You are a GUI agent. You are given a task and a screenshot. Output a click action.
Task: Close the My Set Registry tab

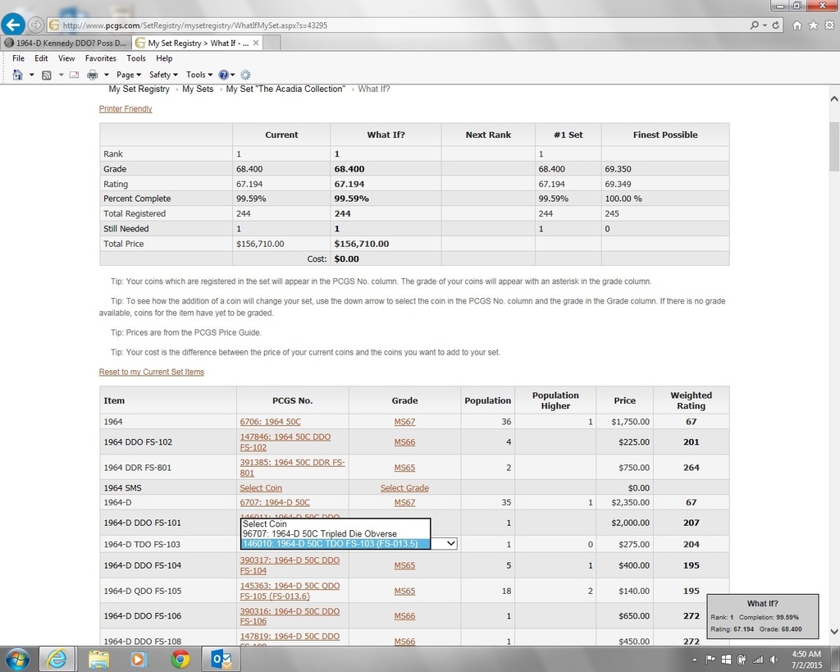pyautogui.click(x=256, y=43)
